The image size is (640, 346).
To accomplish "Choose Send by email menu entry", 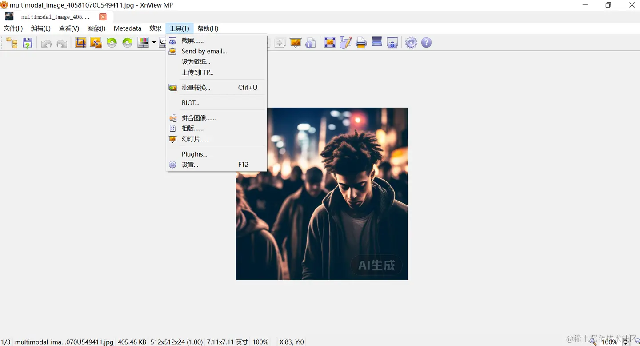I will 216,51.
